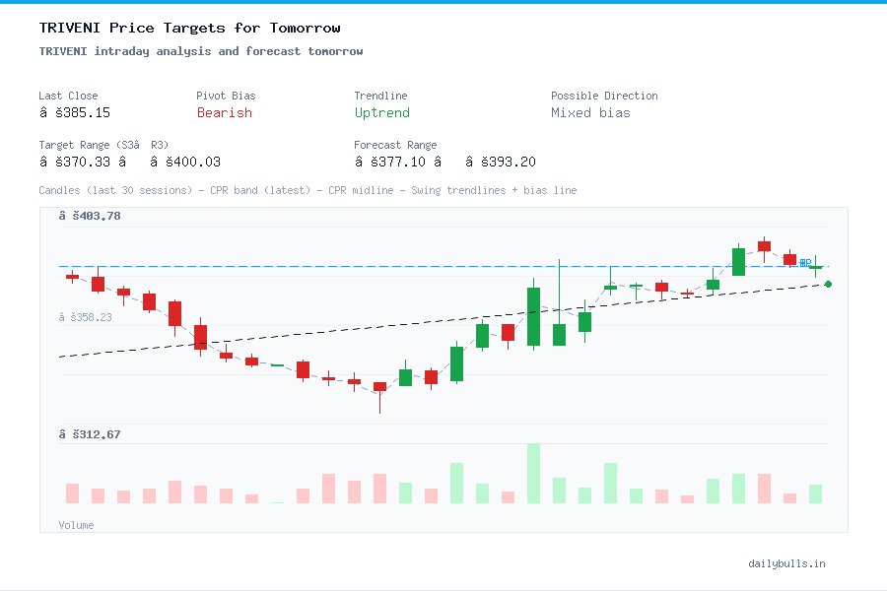Click the blue BP pivot marker
The image size is (887, 591).
click(x=806, y=263)
